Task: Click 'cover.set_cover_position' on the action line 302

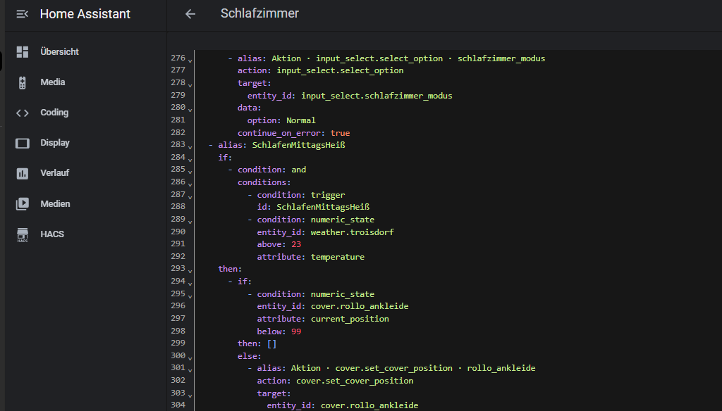Action: (355, 381)
